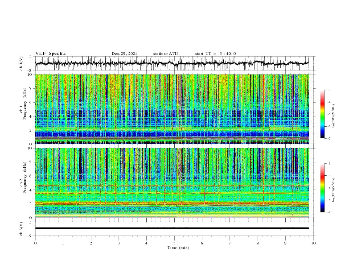Click the ch.3 flat voltage trace
Viewport: 353px width, 273px height.
coord(172,228)
